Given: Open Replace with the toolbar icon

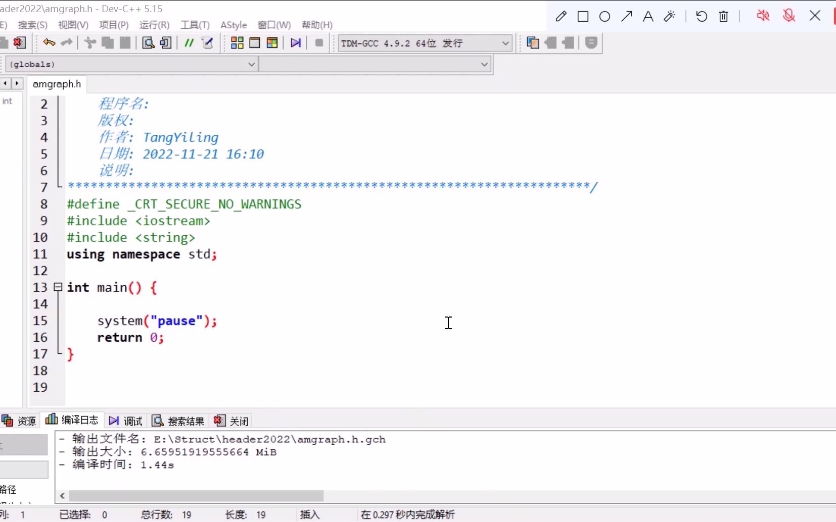Looking at the screenshot, I should pos(165,43).
